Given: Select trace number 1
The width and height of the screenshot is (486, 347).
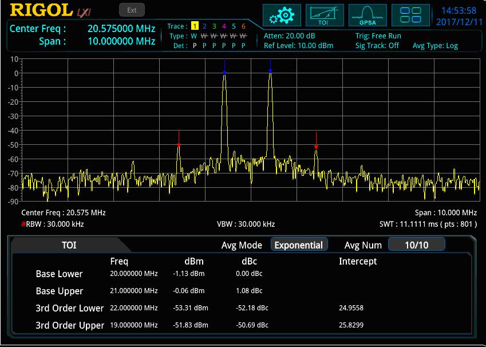Looking at the screenshot, I should coord(195,26).
